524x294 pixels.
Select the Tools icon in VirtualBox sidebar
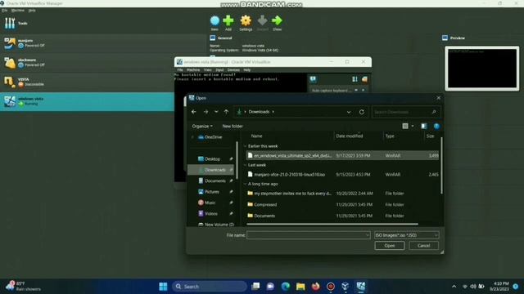[x=10, y=24]
